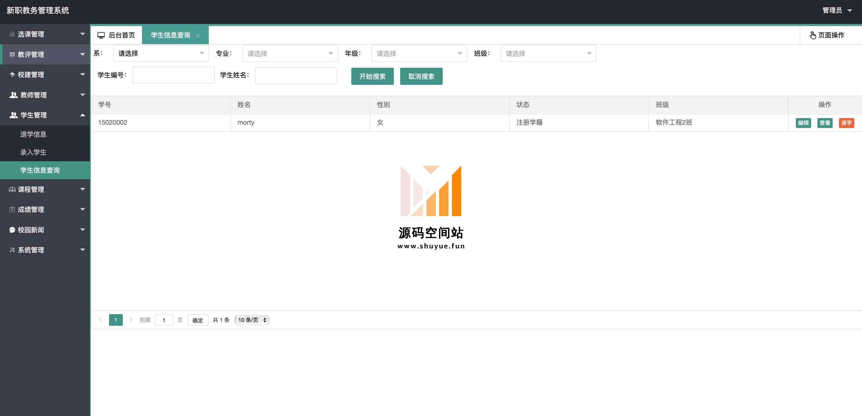
Task: Click the monitor icon on 后台首页 tab
Action: pos(101,35)
